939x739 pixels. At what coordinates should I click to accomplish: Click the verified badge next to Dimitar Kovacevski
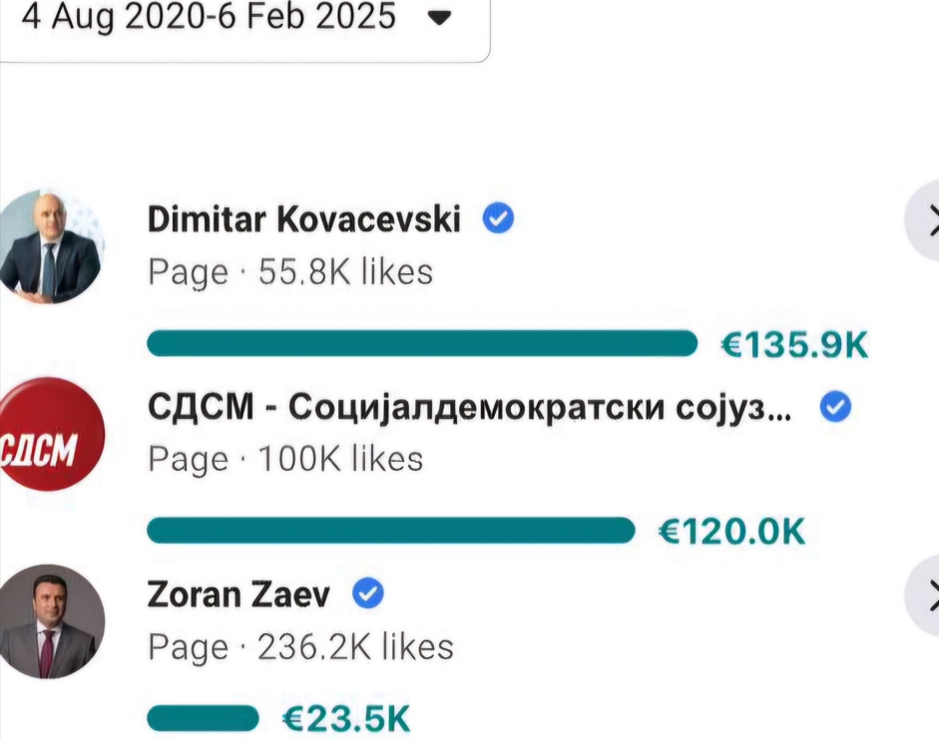498,218
